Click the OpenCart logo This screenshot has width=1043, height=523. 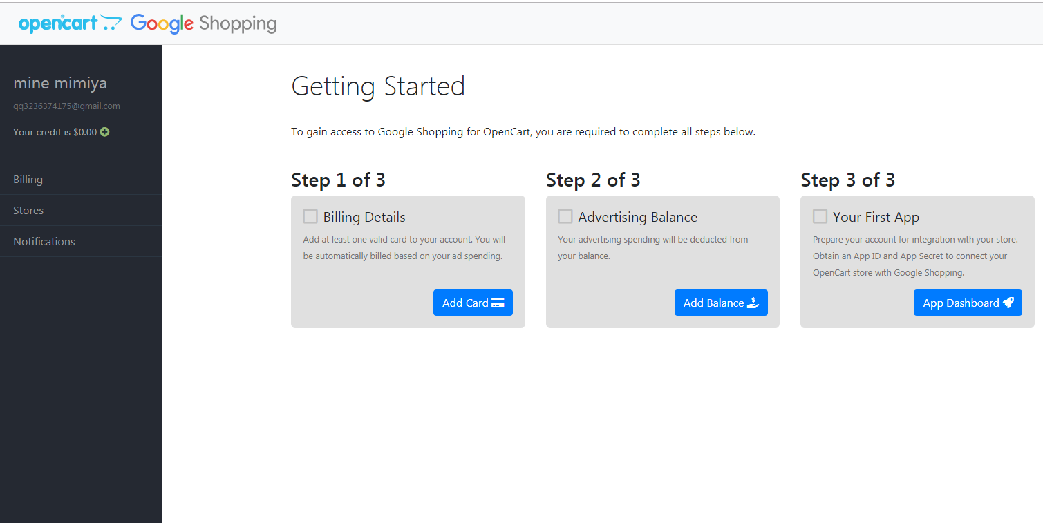[70, 23]
